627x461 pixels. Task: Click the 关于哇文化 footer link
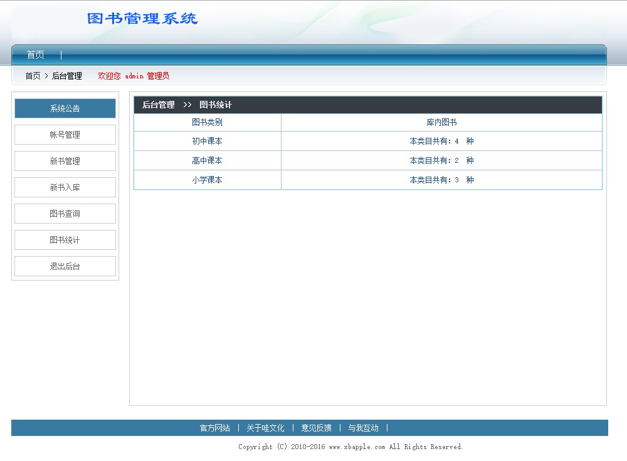click(x=265, y=428)
